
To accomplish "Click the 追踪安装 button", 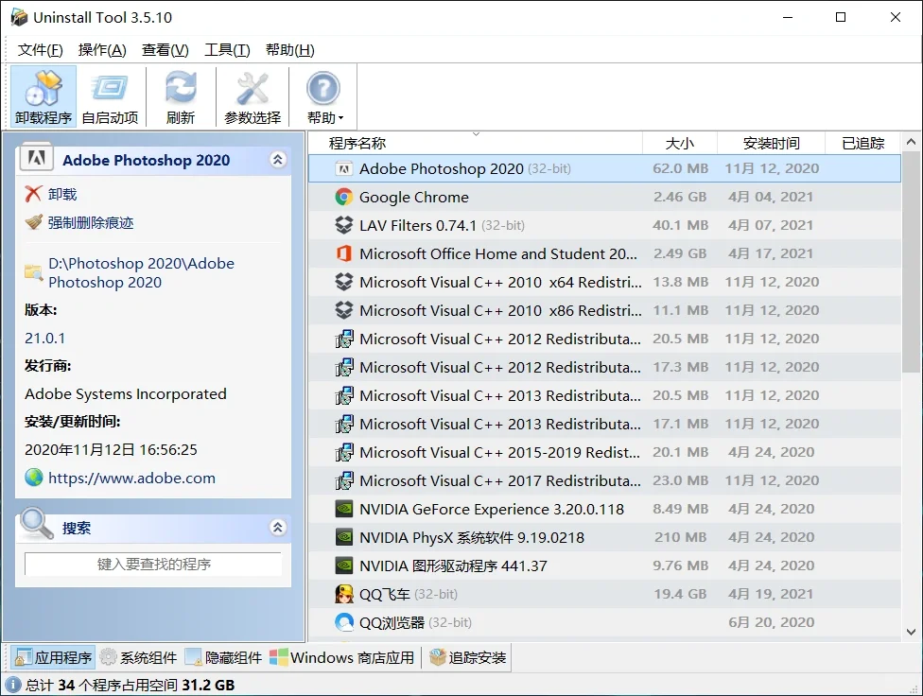I will pos(468,657).
